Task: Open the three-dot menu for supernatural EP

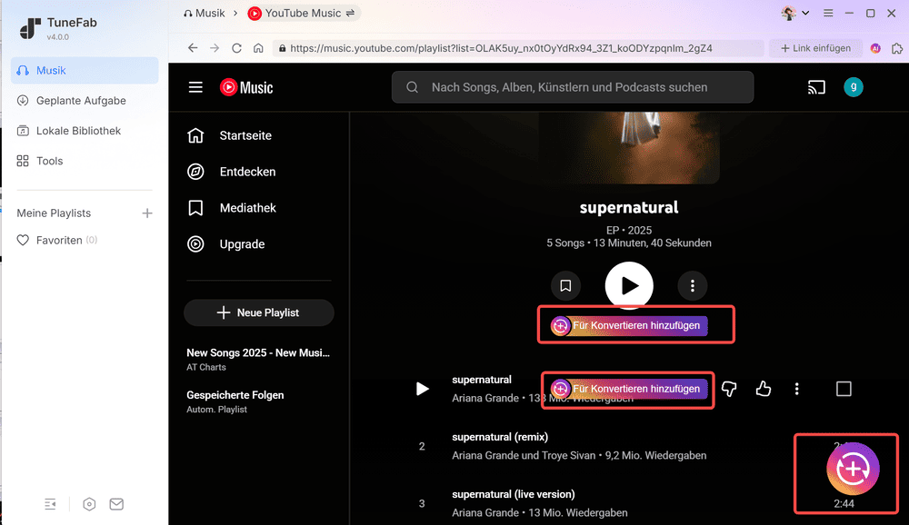Action: pyautogui.click(x=693, y=285)
